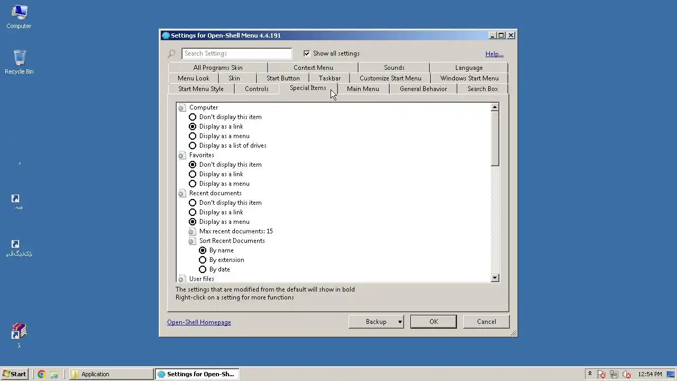Switch to the Context Menu tab

pos(313,68)
